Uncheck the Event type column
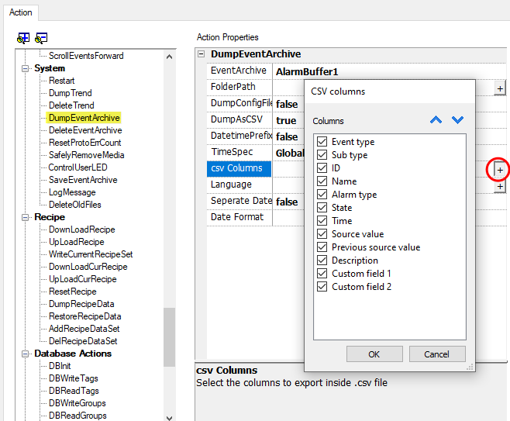 click(x=322, y=142)
